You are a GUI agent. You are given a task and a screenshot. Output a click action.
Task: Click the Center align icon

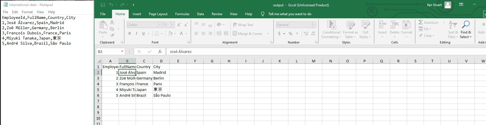pyautogui.click(x=203, y=33)
